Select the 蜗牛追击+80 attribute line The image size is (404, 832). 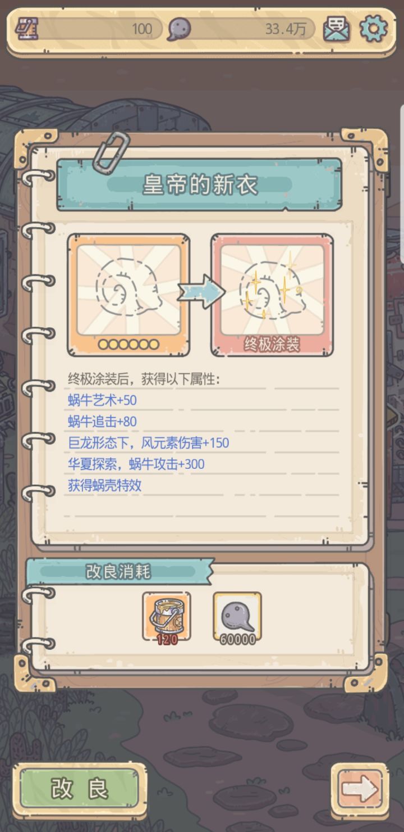[102, 422]
